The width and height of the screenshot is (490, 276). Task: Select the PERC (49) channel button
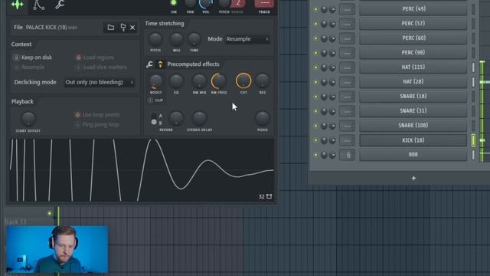[413, 9]
